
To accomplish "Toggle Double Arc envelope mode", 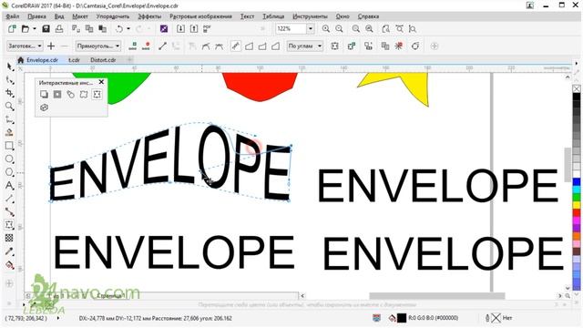I will [275, 46].
